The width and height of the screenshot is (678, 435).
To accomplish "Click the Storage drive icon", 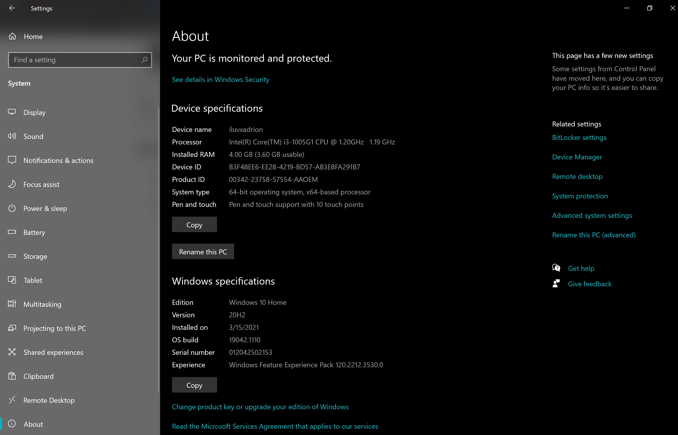I will [12, 256].
